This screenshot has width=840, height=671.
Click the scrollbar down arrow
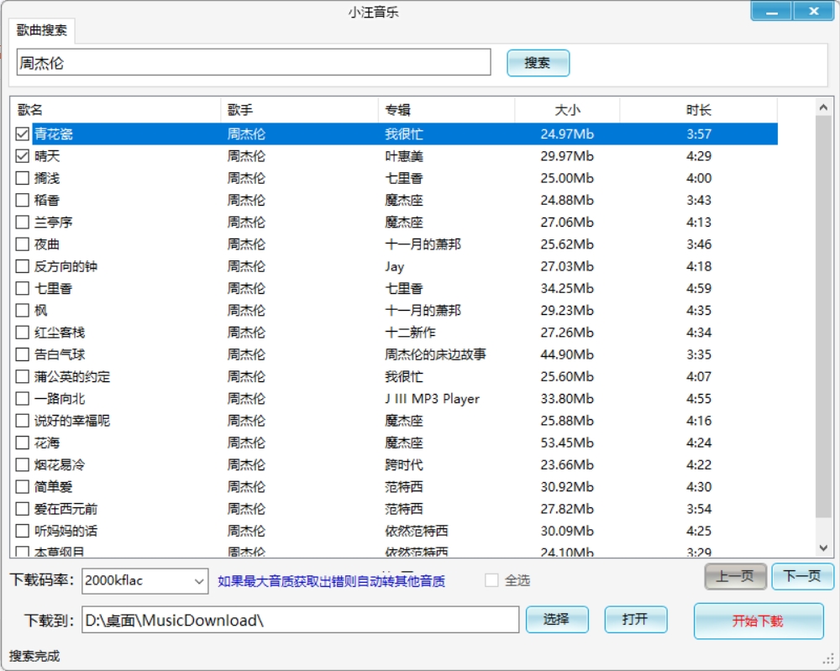[823, 548]
